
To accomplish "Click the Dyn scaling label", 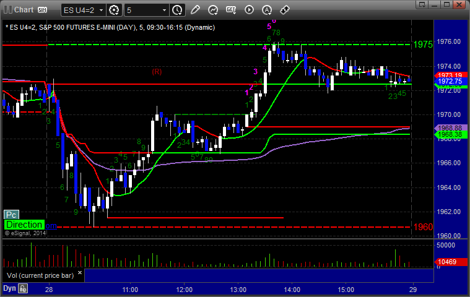I will click(9, 288).
